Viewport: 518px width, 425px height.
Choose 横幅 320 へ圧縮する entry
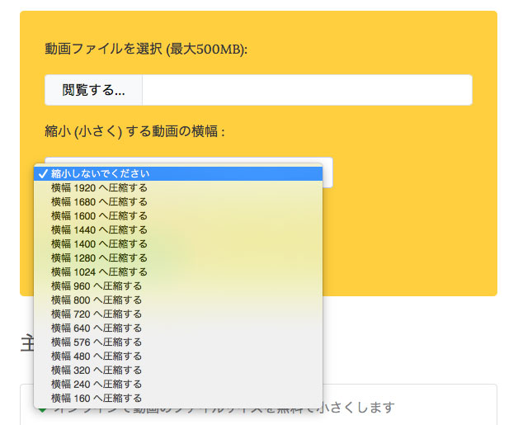point(96,370)
